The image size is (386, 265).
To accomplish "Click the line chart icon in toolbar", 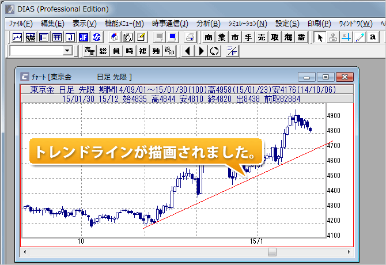I will [x=17, y=37].
